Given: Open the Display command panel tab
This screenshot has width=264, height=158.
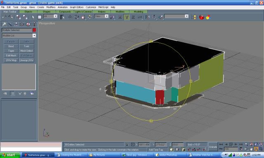Looking at the screenshot, I should click(x=28, y=24).
